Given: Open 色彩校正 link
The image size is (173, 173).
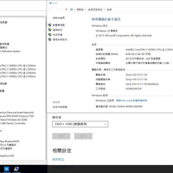Looking at the screenshot, I should click(58, 160).
